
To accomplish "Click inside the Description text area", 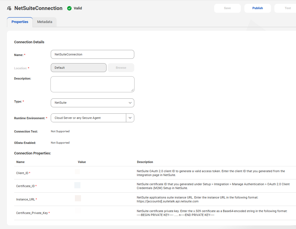I will pos(92,84).
